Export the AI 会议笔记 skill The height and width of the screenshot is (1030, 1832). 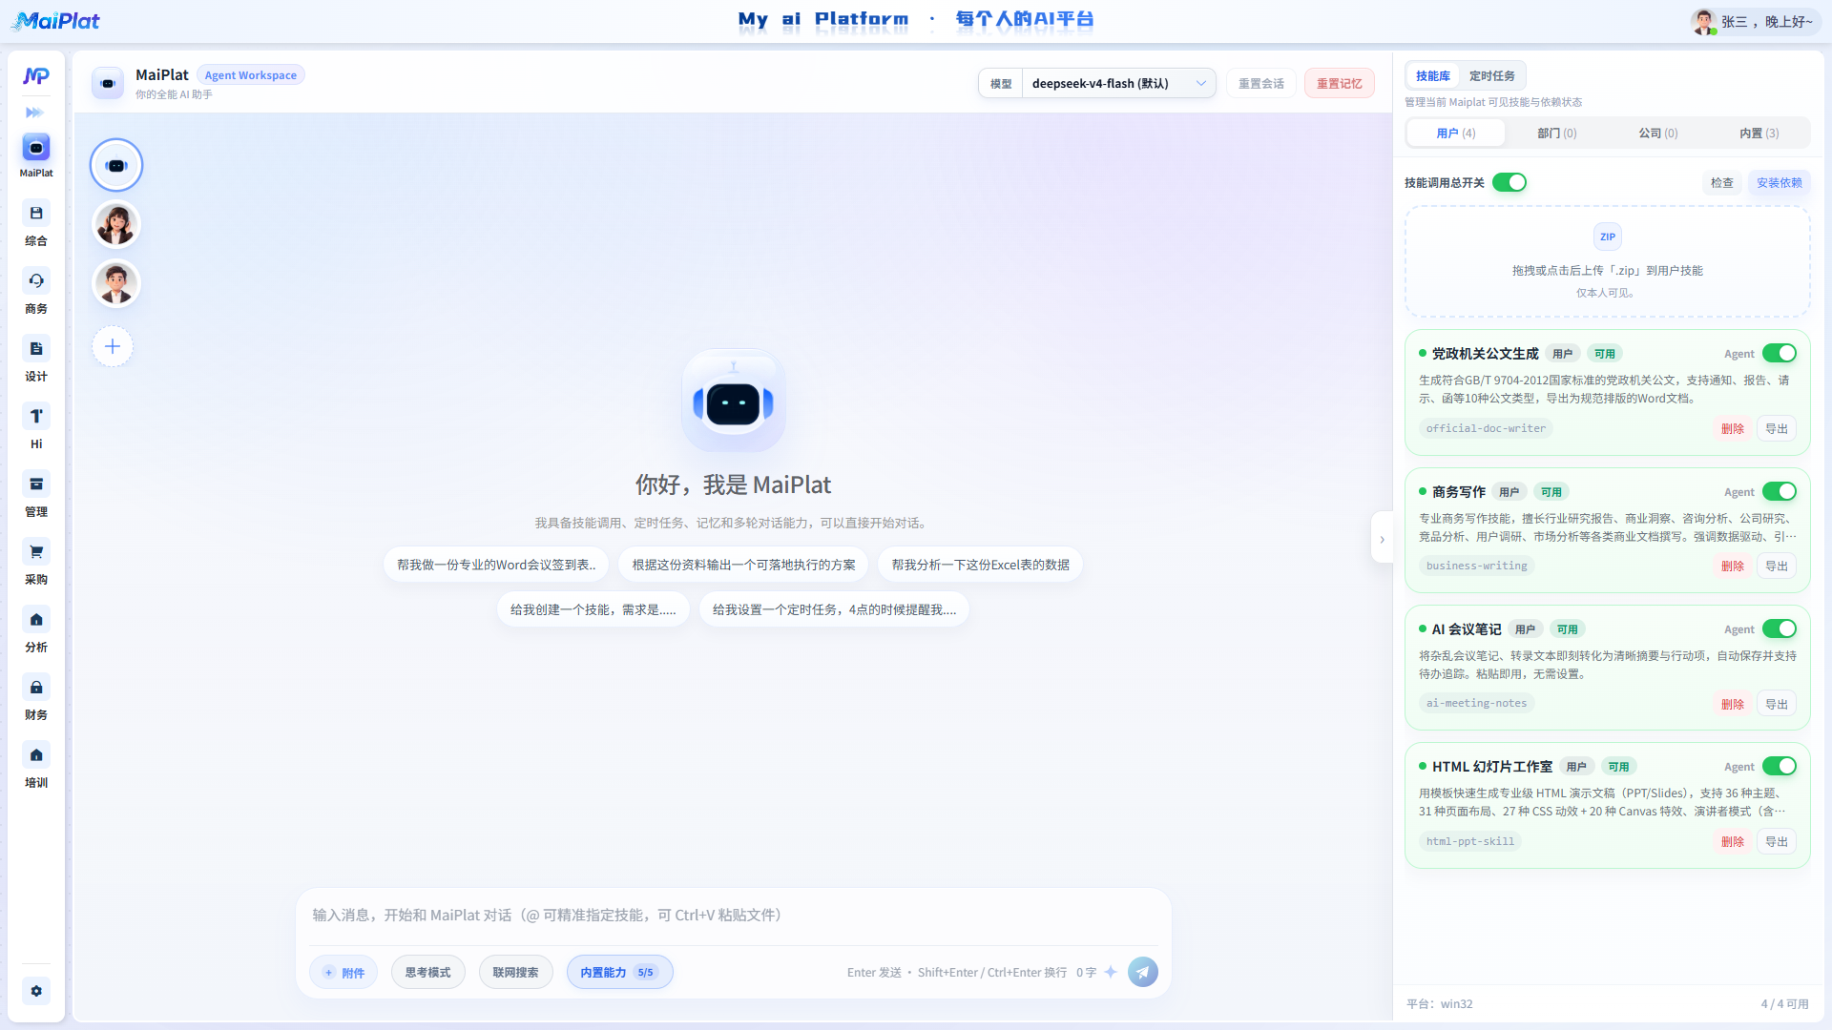coord(1776,704)
